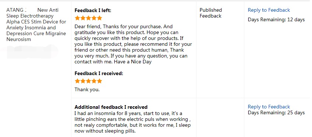Viewport: 312px width, 137px height.
Task: Click the Published Feedback status text
Action: coord(211,13)
